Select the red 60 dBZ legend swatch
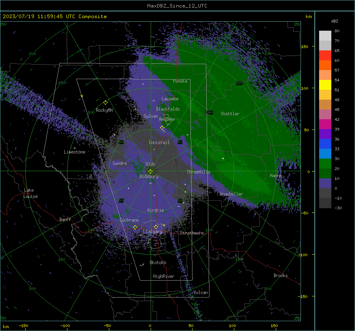This screenshot has height=331, width=355. point(325,55)
